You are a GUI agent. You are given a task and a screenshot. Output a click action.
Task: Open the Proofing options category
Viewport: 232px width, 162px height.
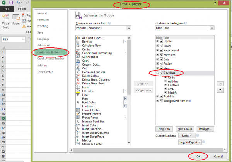(43, 26)
